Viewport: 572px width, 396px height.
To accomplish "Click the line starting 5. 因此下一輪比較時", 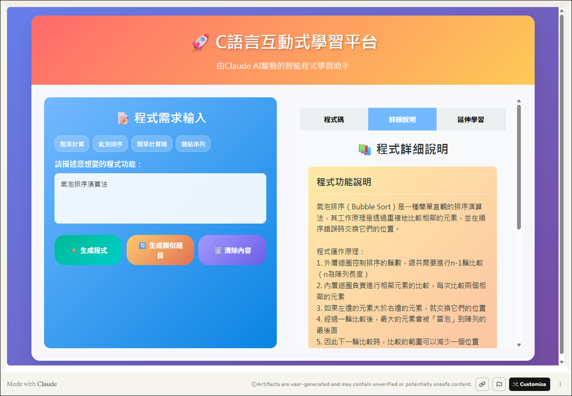I will point(398,342).
